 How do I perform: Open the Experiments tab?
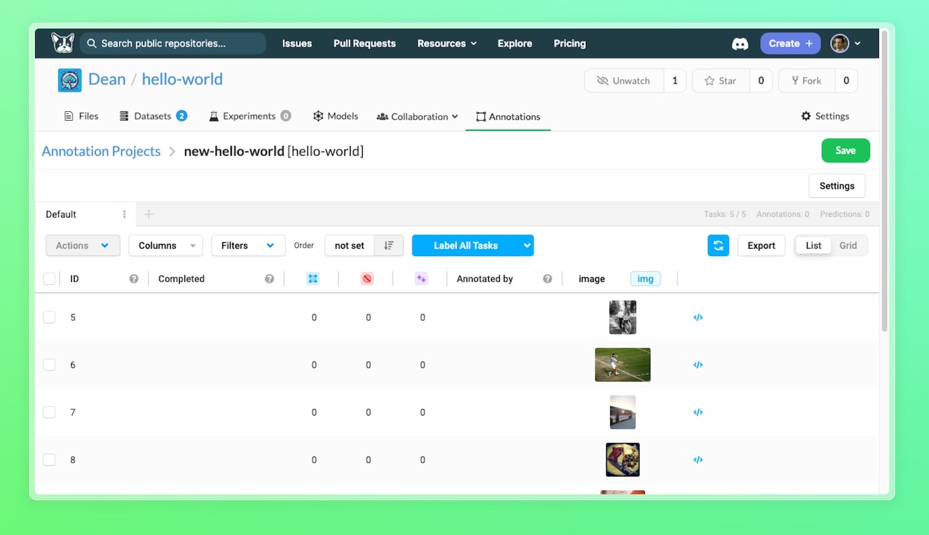click(249, 116)
